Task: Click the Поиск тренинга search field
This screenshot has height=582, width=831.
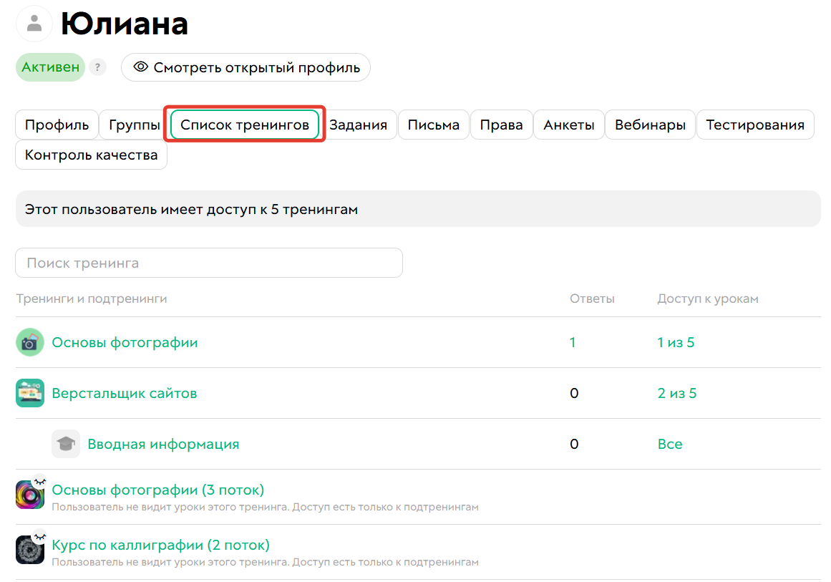Action: 208,263
